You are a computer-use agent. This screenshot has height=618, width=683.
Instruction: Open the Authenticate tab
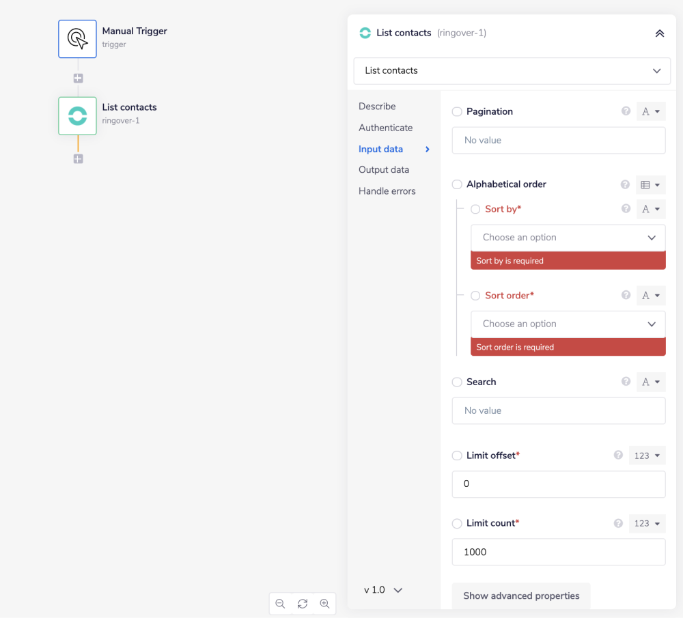point(385,128)
